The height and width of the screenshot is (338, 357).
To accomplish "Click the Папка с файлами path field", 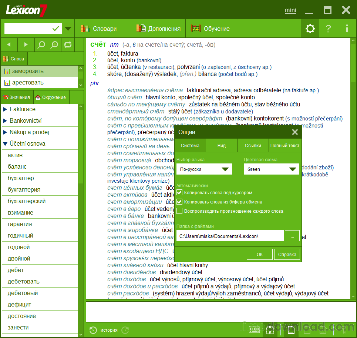I will point(230,236).
